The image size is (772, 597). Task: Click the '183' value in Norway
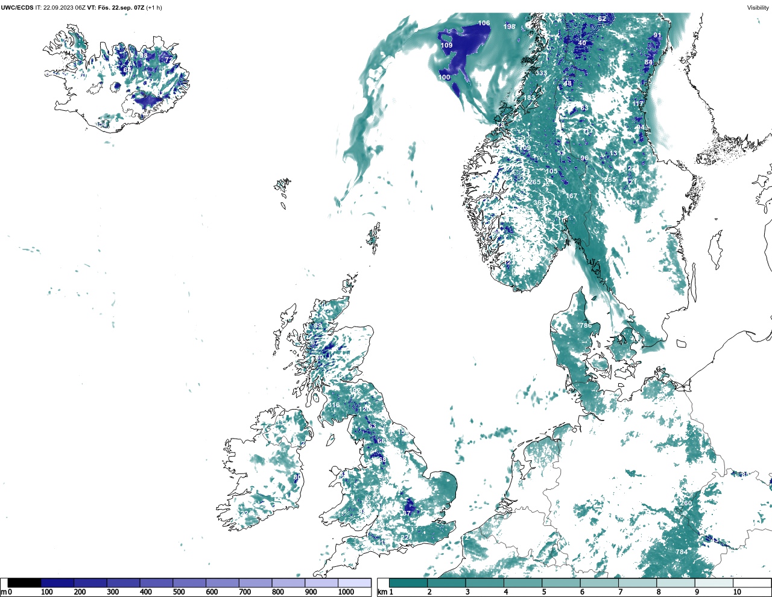530,98
